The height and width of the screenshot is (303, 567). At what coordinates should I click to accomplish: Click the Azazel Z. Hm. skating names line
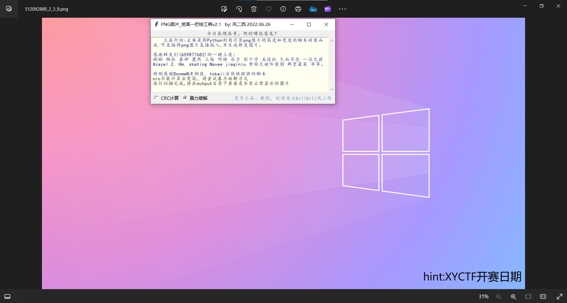[x=239, y=64]
